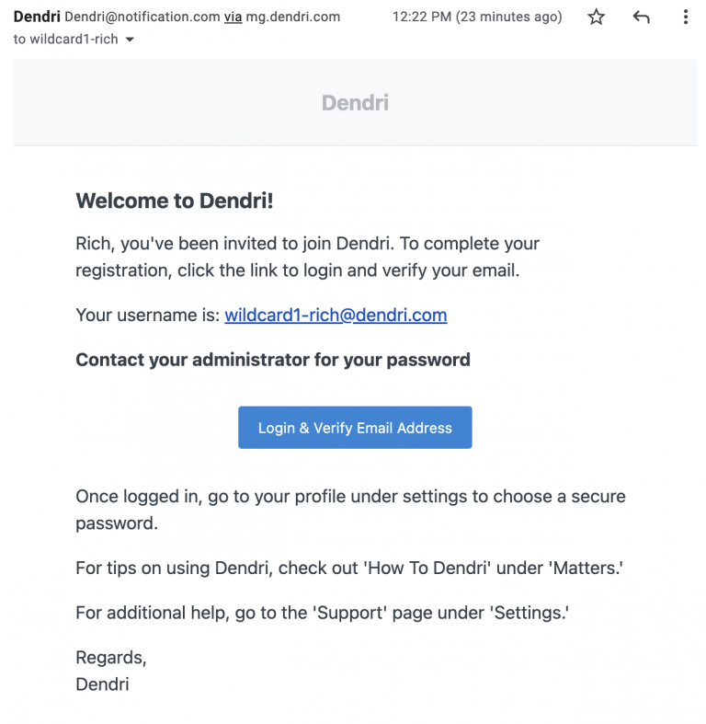Image resolution: width=706 pixels, height=724 pixels.
Task: Star this Dendri email
Action: tap(597, 17)
